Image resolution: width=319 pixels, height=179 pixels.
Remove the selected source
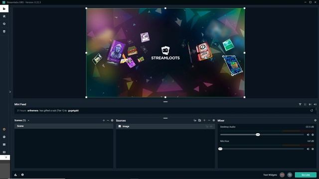pos(209,120)
